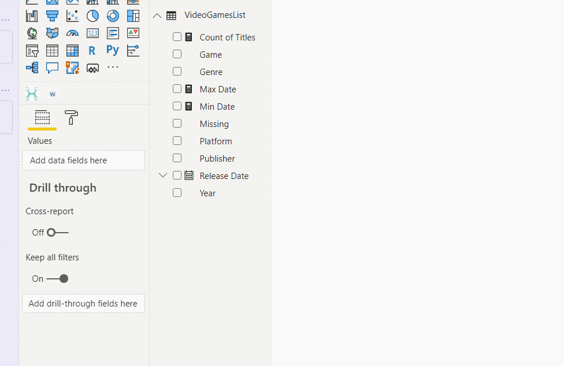564x366 pixels.
Task: Select the Donut chart visual
Action: 113,16
